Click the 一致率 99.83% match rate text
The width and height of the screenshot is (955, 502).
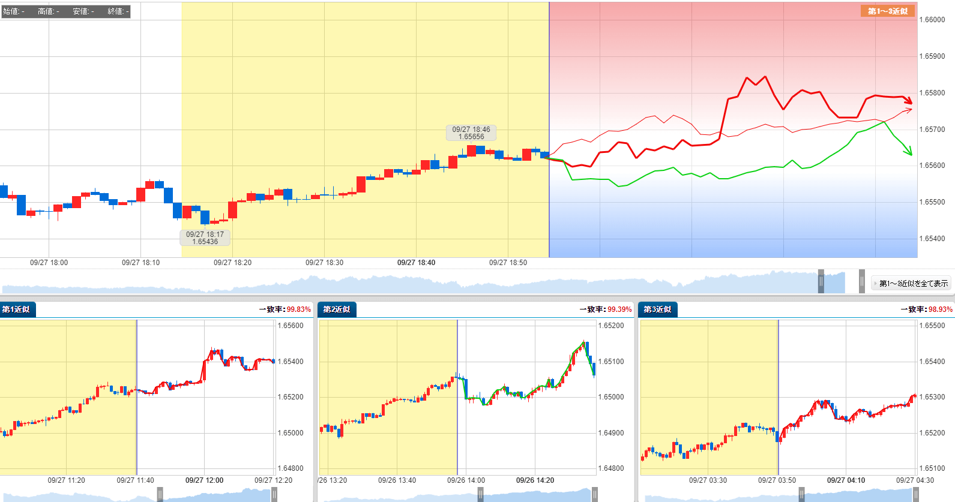285,309
